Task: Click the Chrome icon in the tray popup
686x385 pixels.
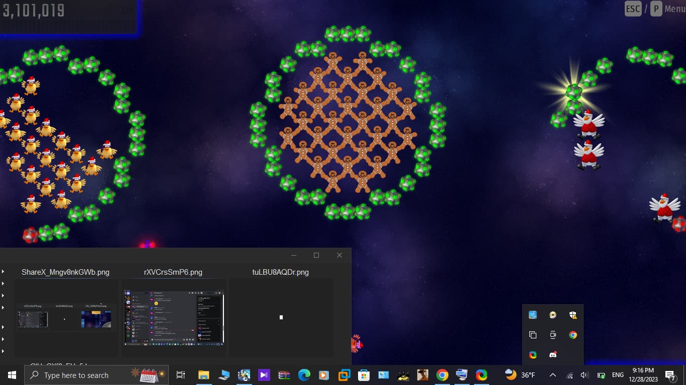Action: (x=573, y=335)
